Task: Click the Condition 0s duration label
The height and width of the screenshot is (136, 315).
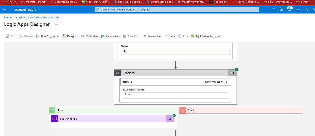Action: [232, 73]
